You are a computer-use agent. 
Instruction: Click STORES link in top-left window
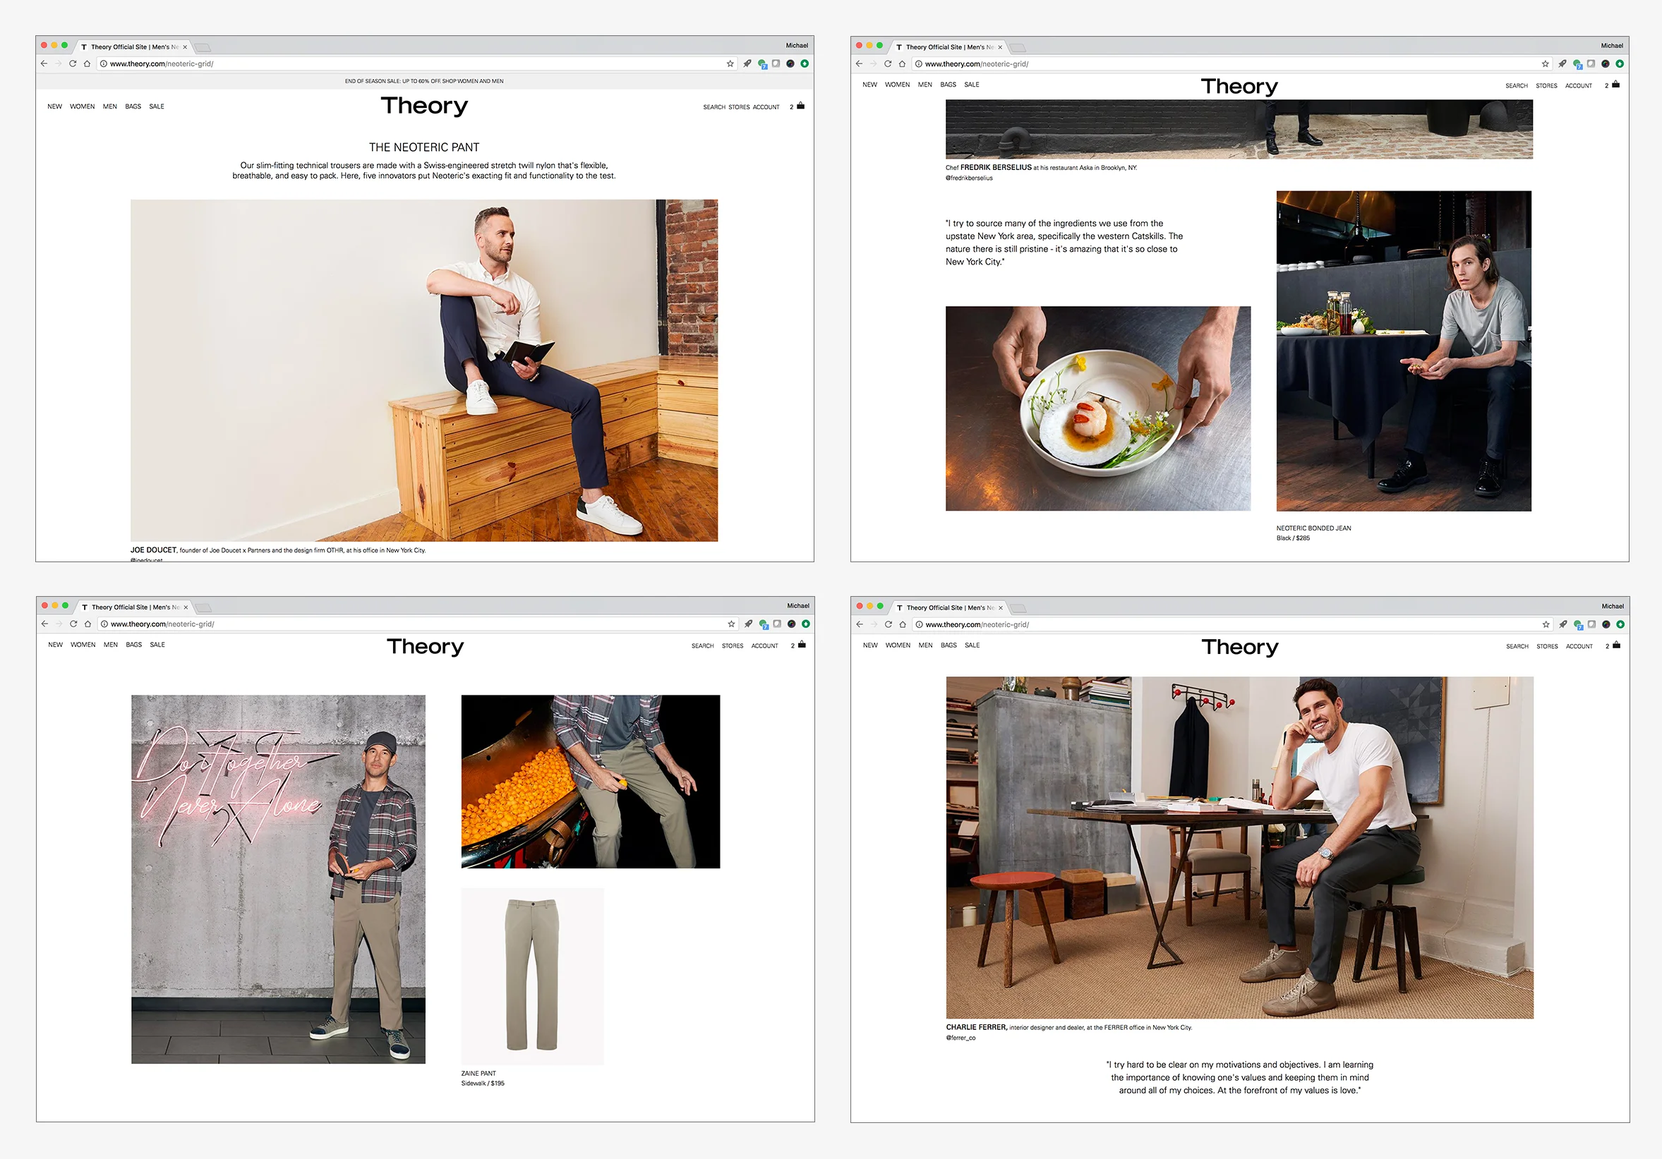click(739, 107)
